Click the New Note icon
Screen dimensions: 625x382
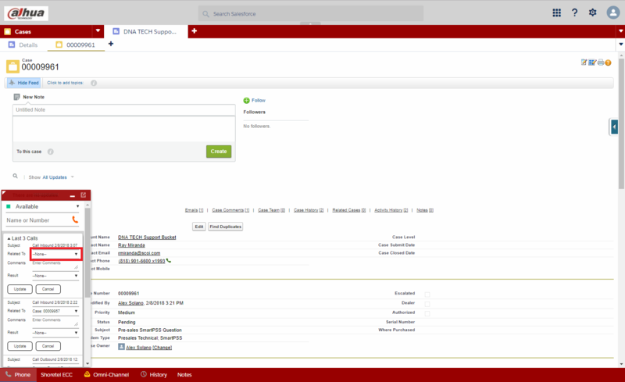pos(16,97)
